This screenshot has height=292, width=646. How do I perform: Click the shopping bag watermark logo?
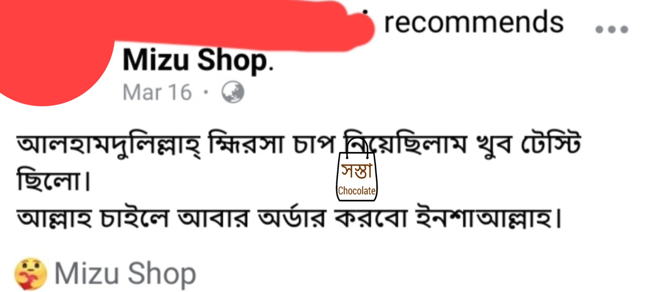point(357,169)
